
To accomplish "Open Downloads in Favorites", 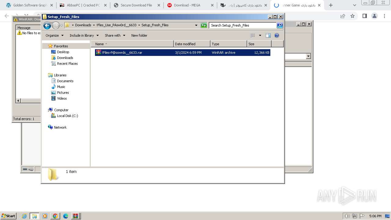I will click(65, 58).
